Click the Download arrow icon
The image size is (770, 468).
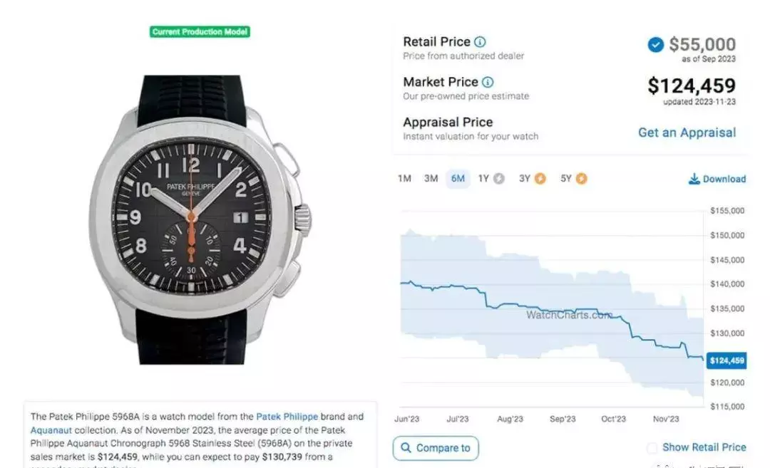694,179
